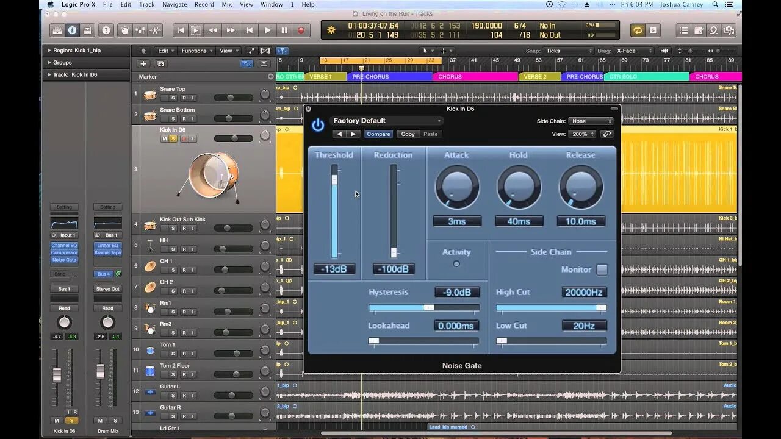Screen dimensions: 781x439
Task: Select previous plugin preset arrow
Action: click(x=340, y=134)
